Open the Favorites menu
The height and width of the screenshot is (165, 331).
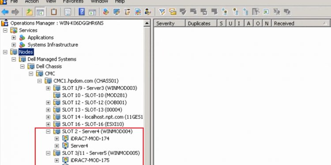[x=73, y=1]
